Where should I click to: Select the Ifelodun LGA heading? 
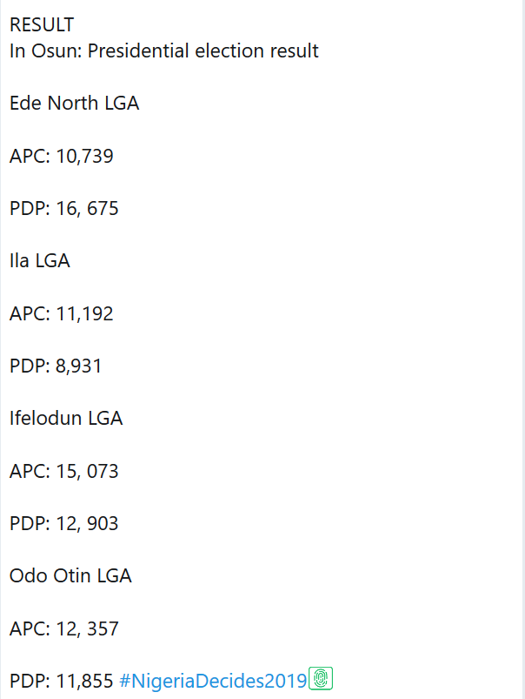pyautogui.click(x=66, y=418)
